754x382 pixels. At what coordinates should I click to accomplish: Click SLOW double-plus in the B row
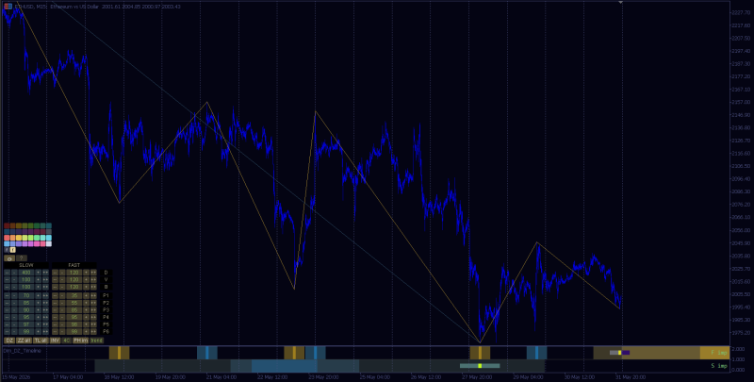pyautogui.click(x=45, y=287)
